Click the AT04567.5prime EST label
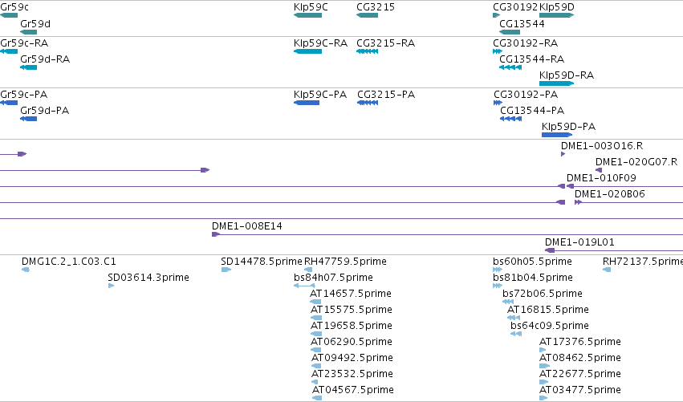The width and height of the screenshot is (683, 402). pyautogui.click(x=353, y=391)
